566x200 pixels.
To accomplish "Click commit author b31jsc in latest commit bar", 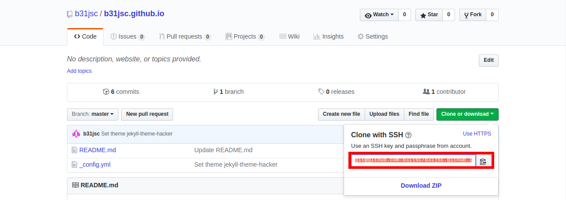I will pyautogui.click(x=91, y=134).
